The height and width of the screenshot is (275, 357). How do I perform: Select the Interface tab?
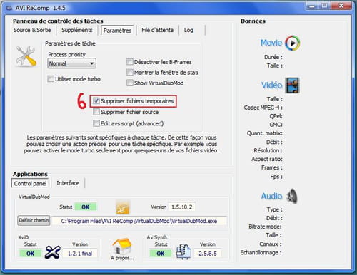[68, 183]
